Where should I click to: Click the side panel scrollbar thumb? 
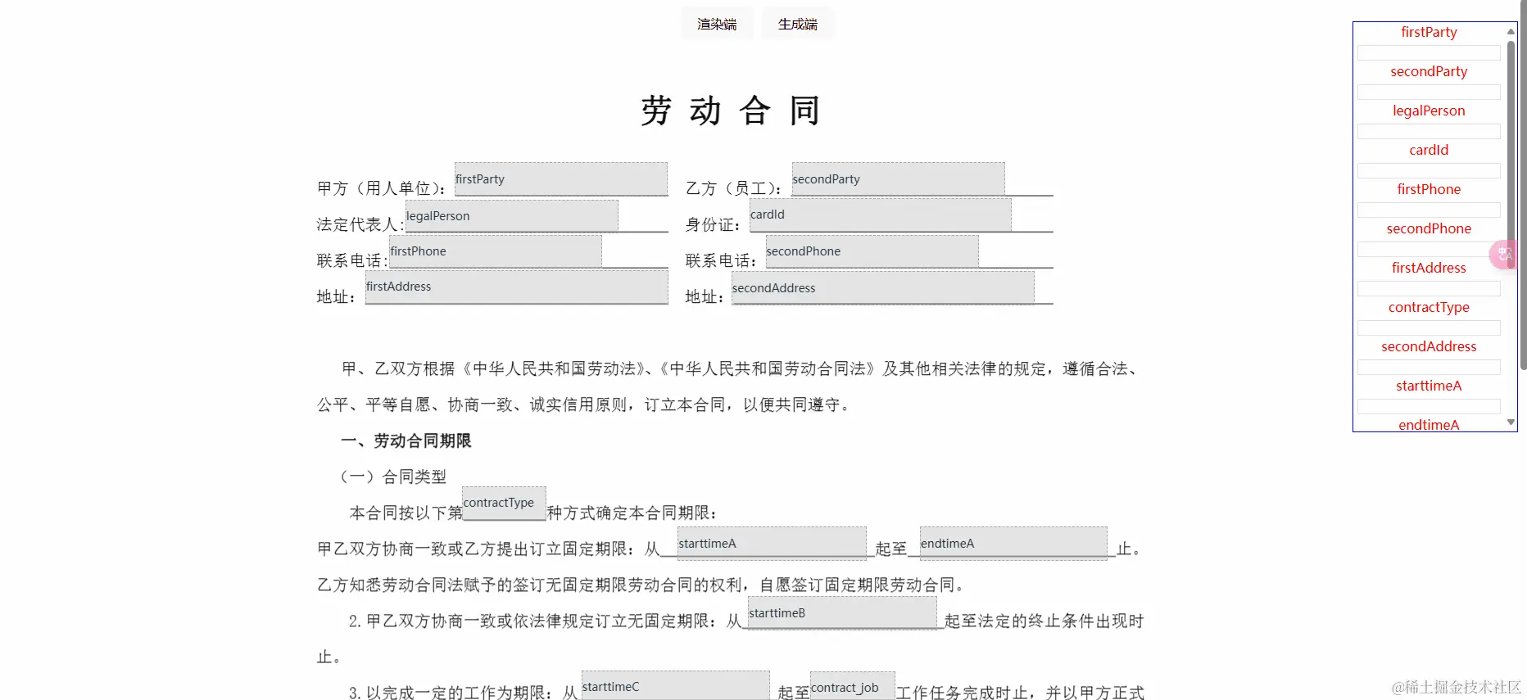1511,154
